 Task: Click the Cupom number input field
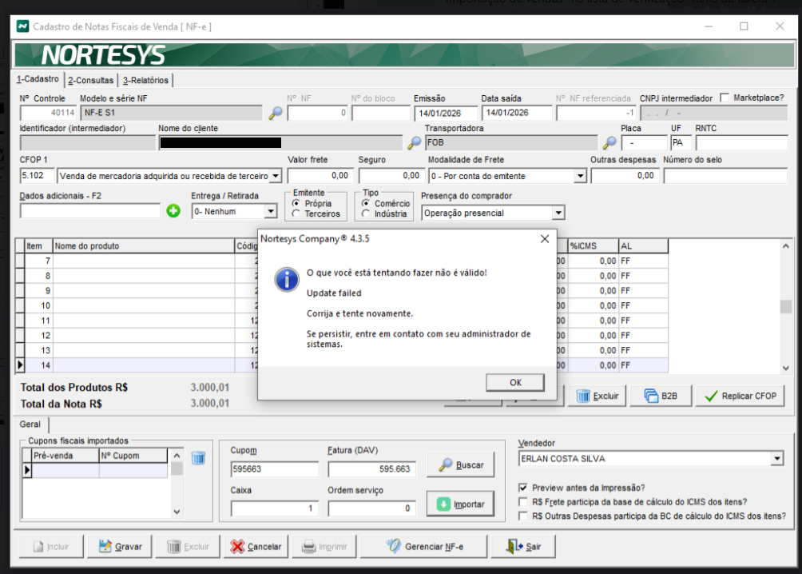tap(273, 469)
